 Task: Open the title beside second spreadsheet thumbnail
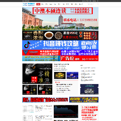coord(44,117)
